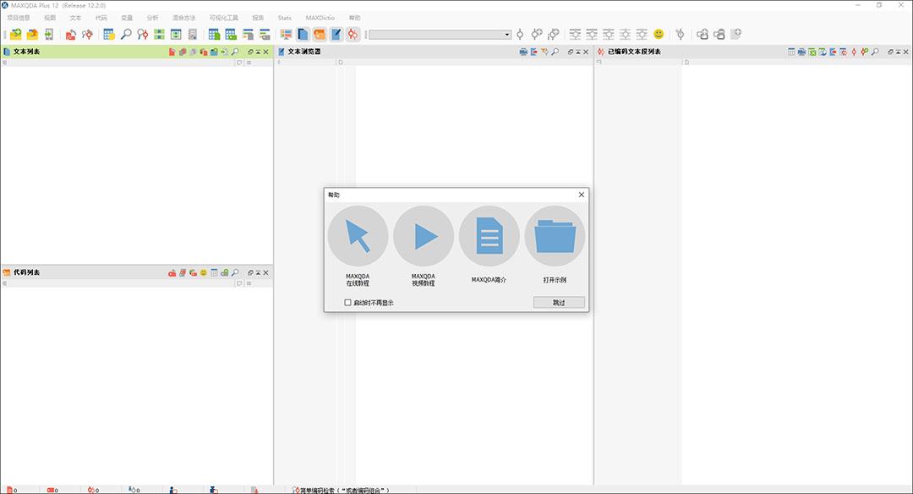Open the 可视化工具 menu
The image size is (913, 494).
coord(223,18)
